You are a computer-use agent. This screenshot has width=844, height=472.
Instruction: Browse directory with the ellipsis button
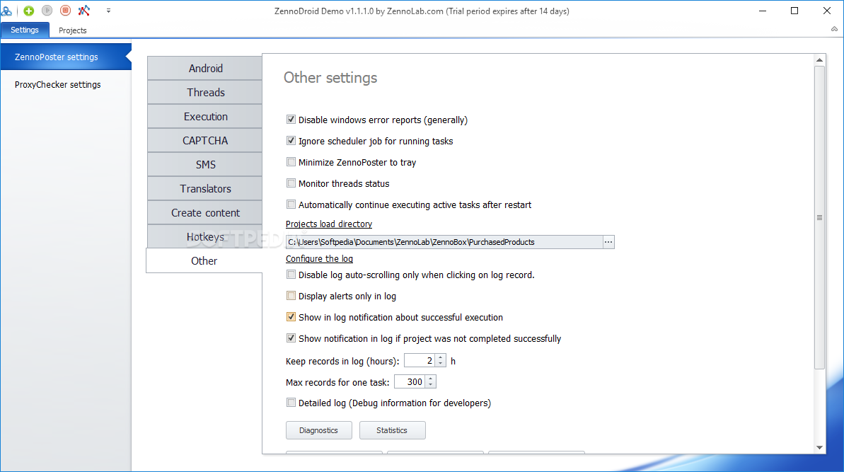608,242
